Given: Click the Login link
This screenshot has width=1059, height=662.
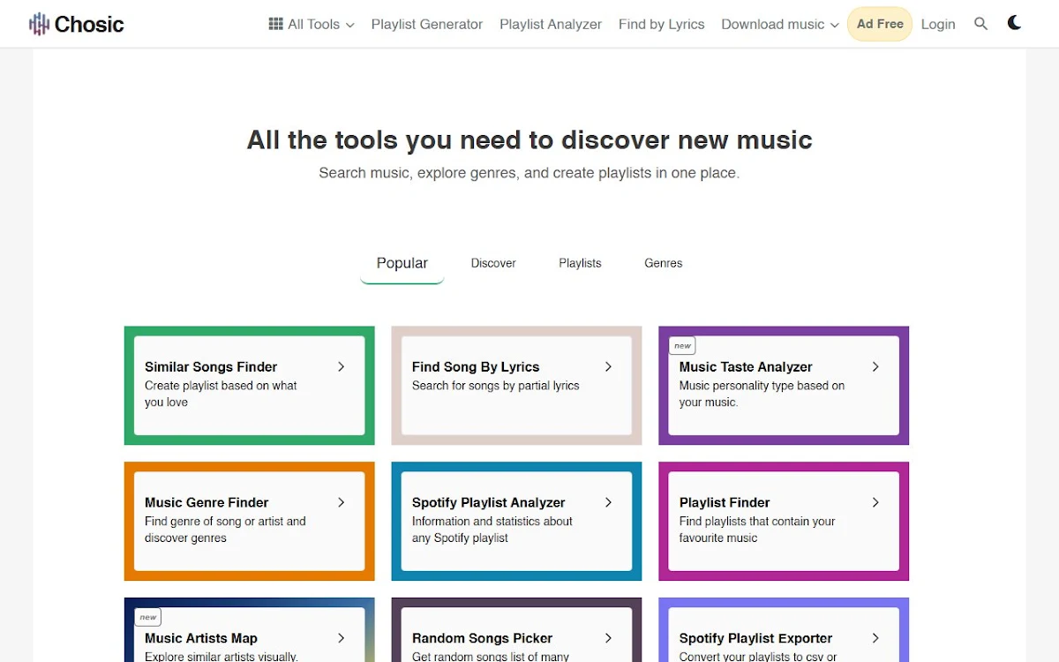Looking at the screenshot, I should [938, 24].
